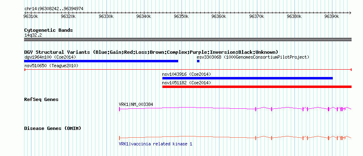
Task: Click the nsv510650 (Teague2010) label
Action: [51, 66]
